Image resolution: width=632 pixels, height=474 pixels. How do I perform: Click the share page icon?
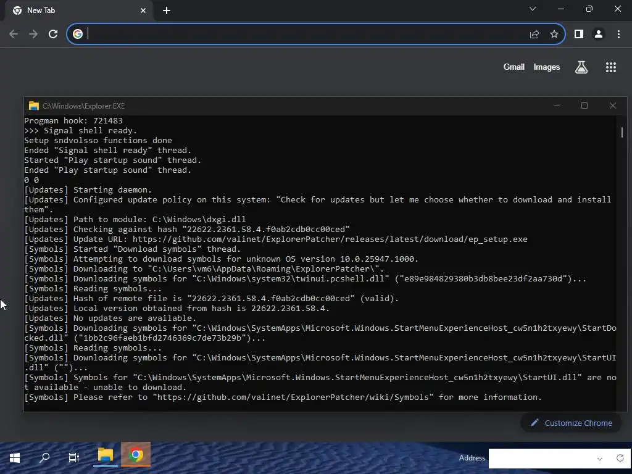(534, 35)
